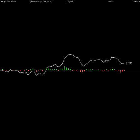Image resolution: width=140 pixels, height=140 pixels.
Task: Click the peak of the price line
Action: (70, 54)
